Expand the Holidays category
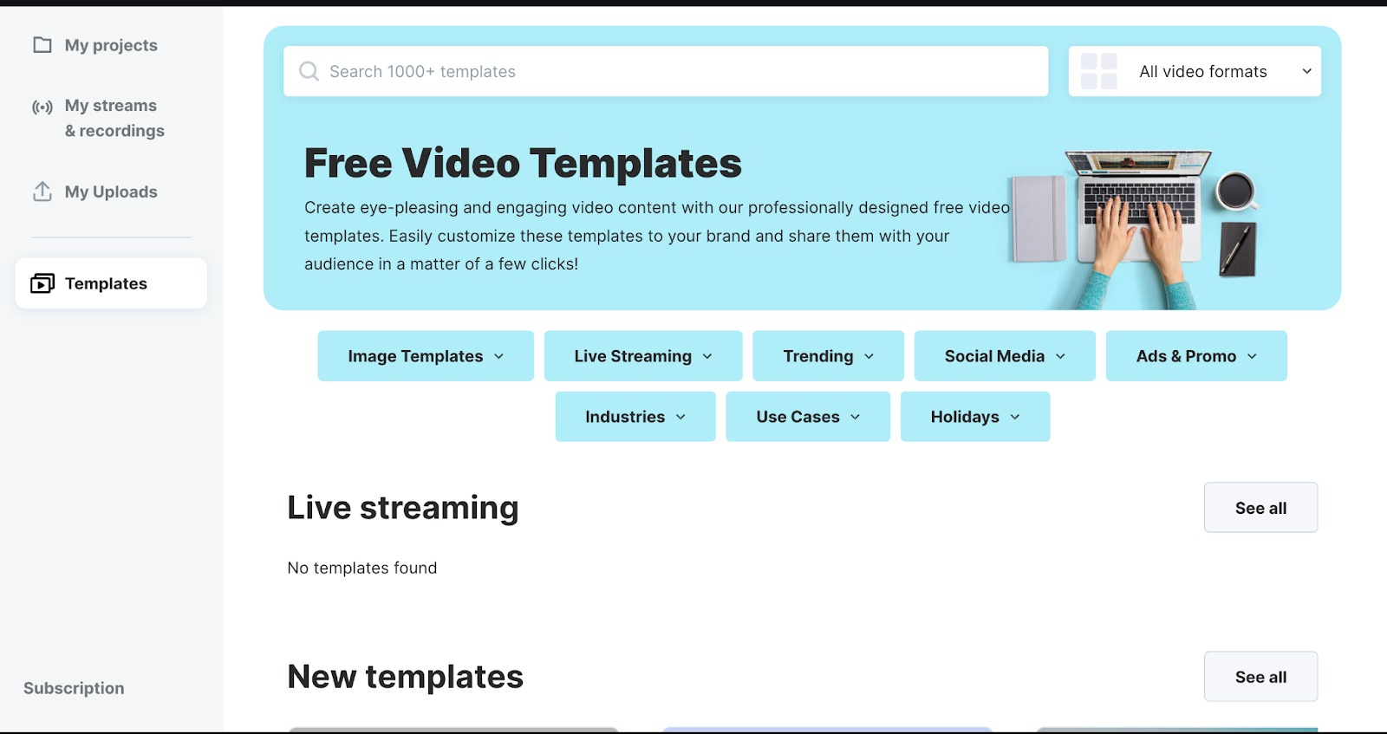Image resolution: width=1387 pixels, height=734 pixels. (974, 417)
